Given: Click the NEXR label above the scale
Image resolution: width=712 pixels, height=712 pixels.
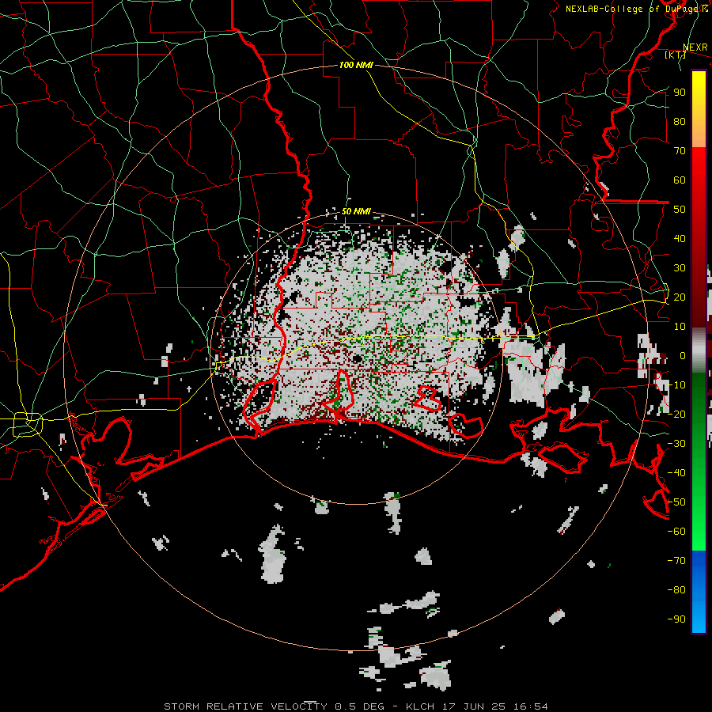Looking at the screenshot, I should pos(695,47).
